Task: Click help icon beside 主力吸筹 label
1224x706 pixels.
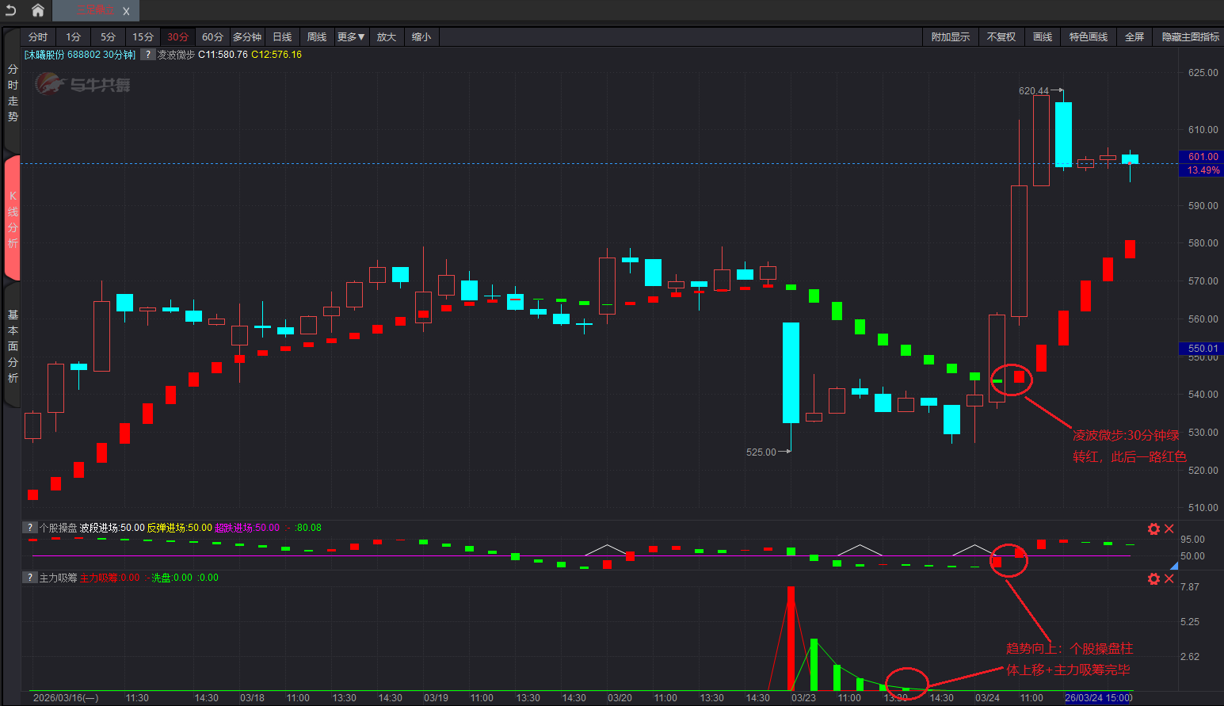Action: [x=29, y=578]
